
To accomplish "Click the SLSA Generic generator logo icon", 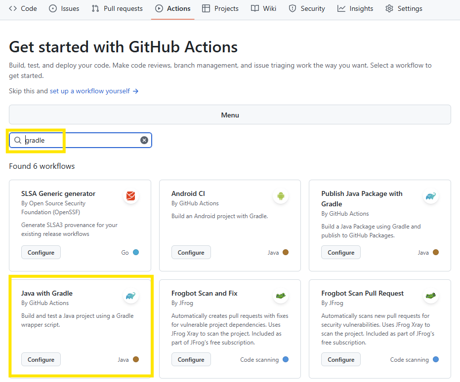I will pyautogui.click(x=130, y=195).
